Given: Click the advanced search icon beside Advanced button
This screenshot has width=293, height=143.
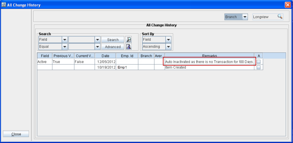Looking at the screenshot, I should (129, 47).
